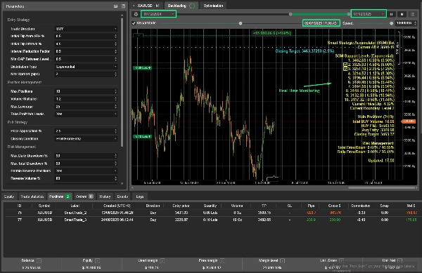The height and width of the screenshot is (273, 422).
Task: Click the info icon beside Balance
Action: point(39,260)
